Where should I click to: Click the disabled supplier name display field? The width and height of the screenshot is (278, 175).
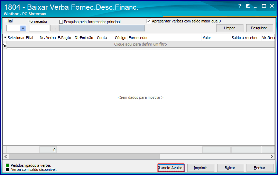tap(102, 28)
